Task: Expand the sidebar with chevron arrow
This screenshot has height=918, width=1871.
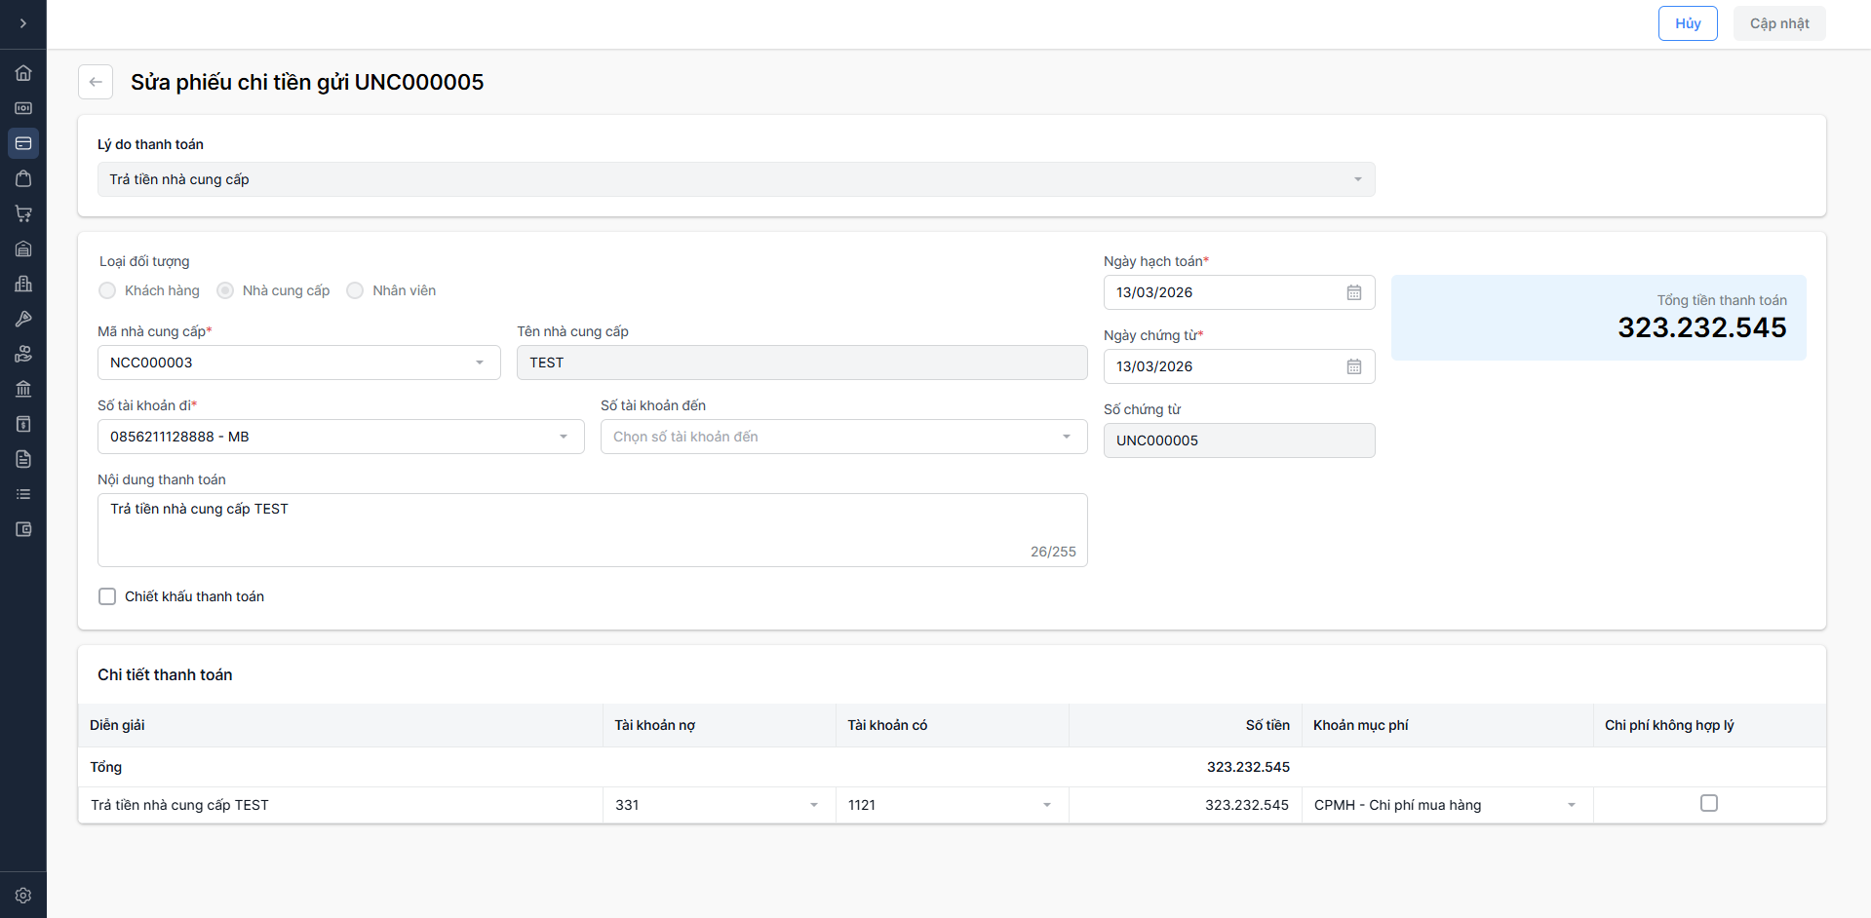Action: tap(23, 23)
